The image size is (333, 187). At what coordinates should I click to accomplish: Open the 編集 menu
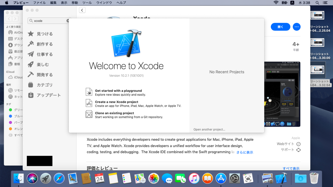tap(53, 2)
